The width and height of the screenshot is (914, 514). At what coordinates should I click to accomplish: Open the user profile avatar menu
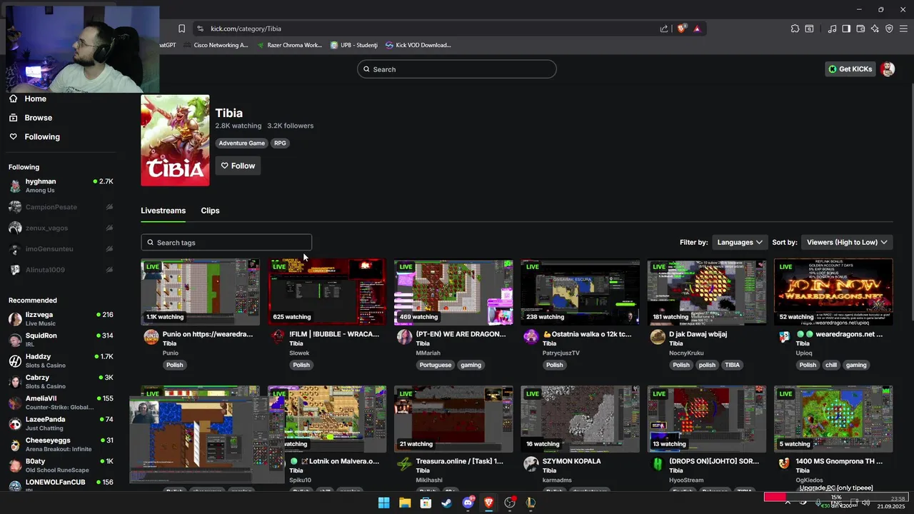point(888,69)
